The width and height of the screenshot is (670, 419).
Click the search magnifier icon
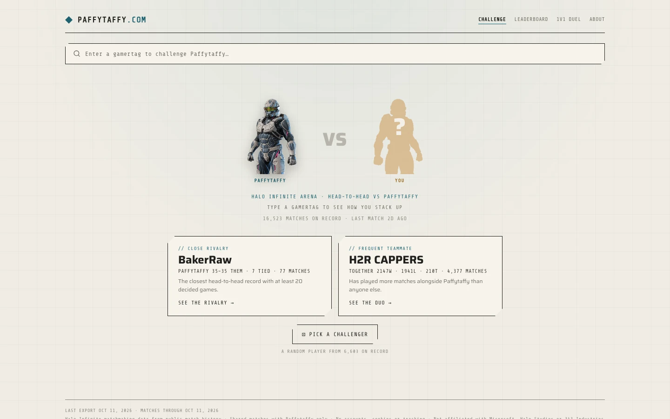point(77,54)
